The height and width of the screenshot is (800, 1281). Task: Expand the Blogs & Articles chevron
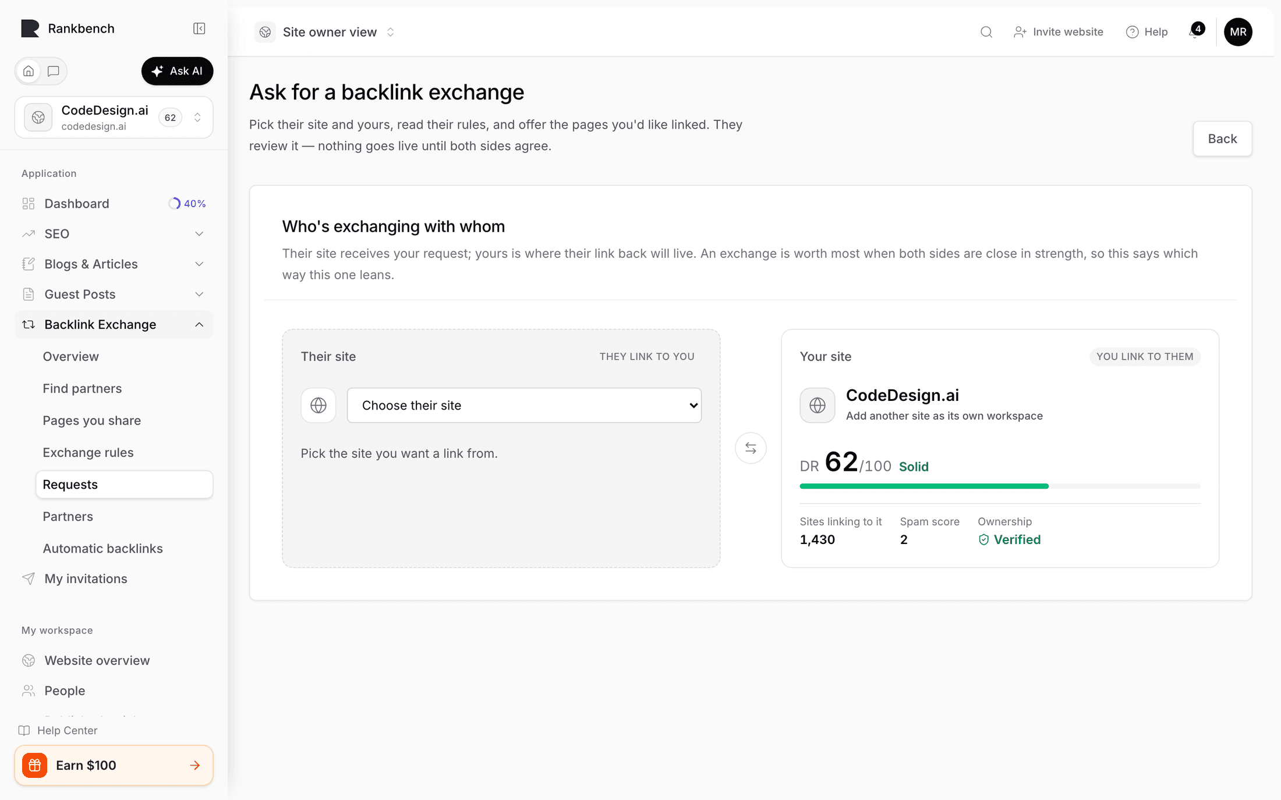pyautogui.click(x=199, y=264)
